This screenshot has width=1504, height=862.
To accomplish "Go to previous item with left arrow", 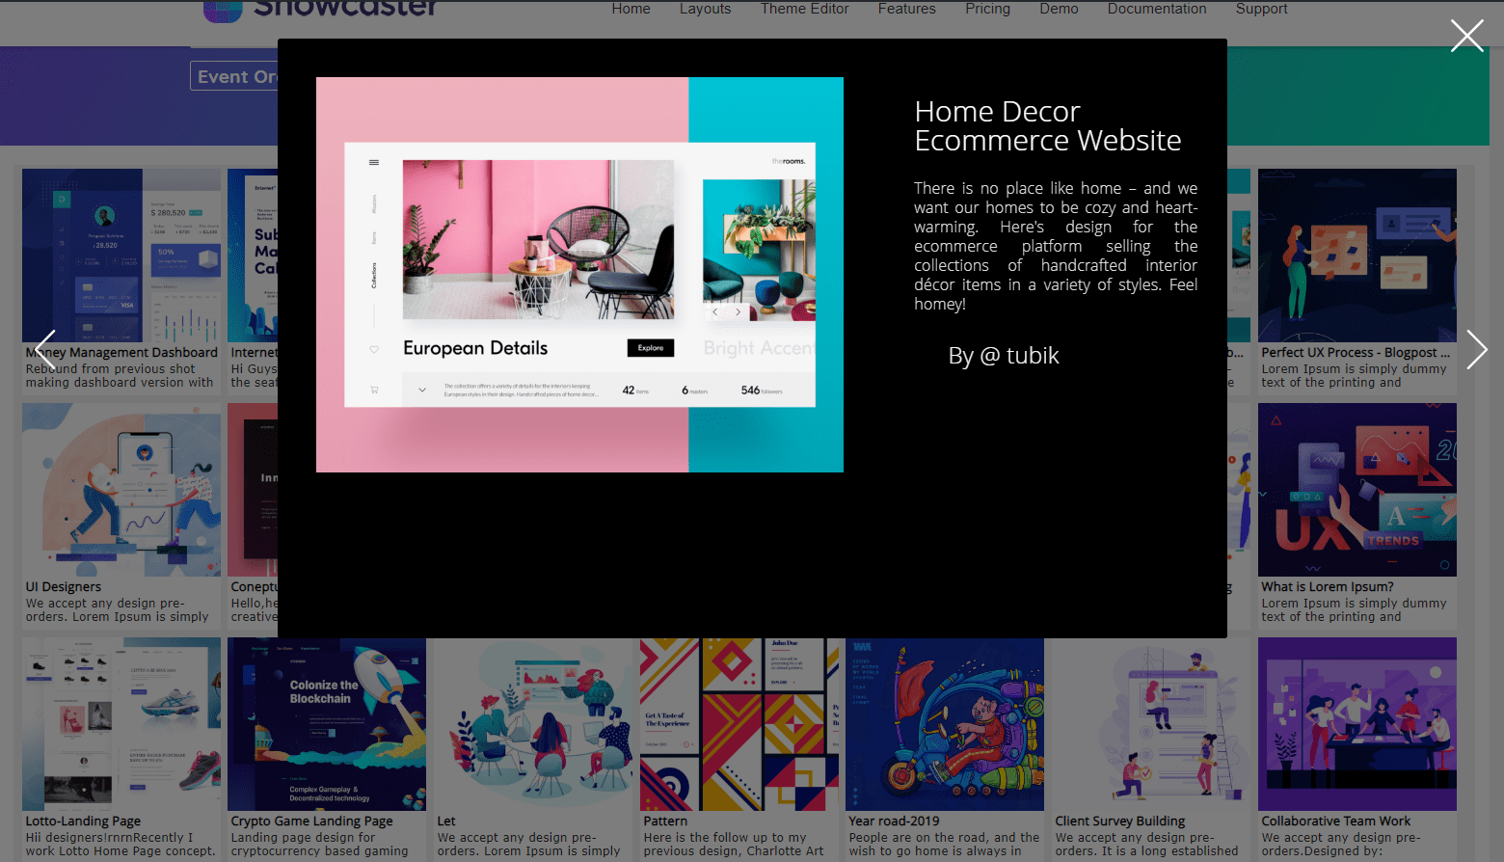I will tap(45, 349).
